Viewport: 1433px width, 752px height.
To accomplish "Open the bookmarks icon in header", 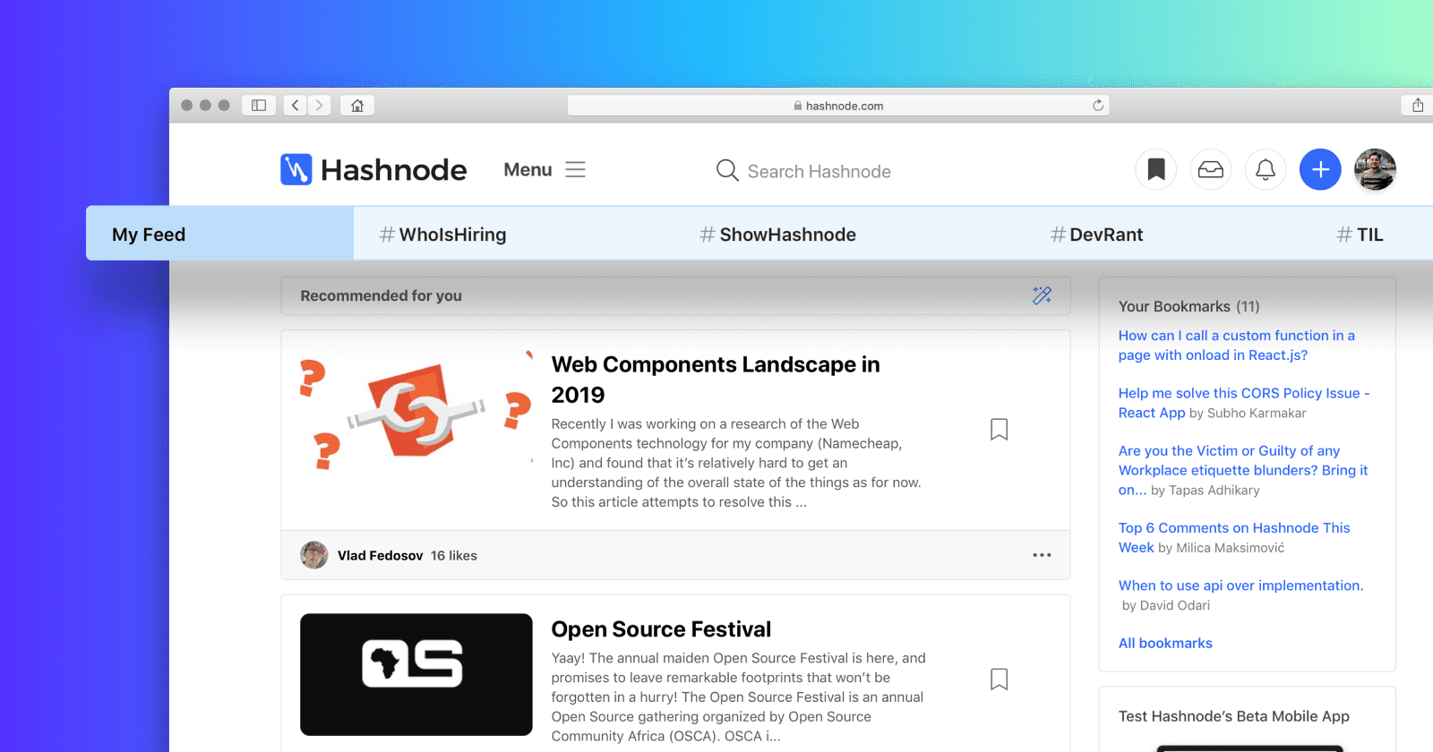I will click(1155, 169).
